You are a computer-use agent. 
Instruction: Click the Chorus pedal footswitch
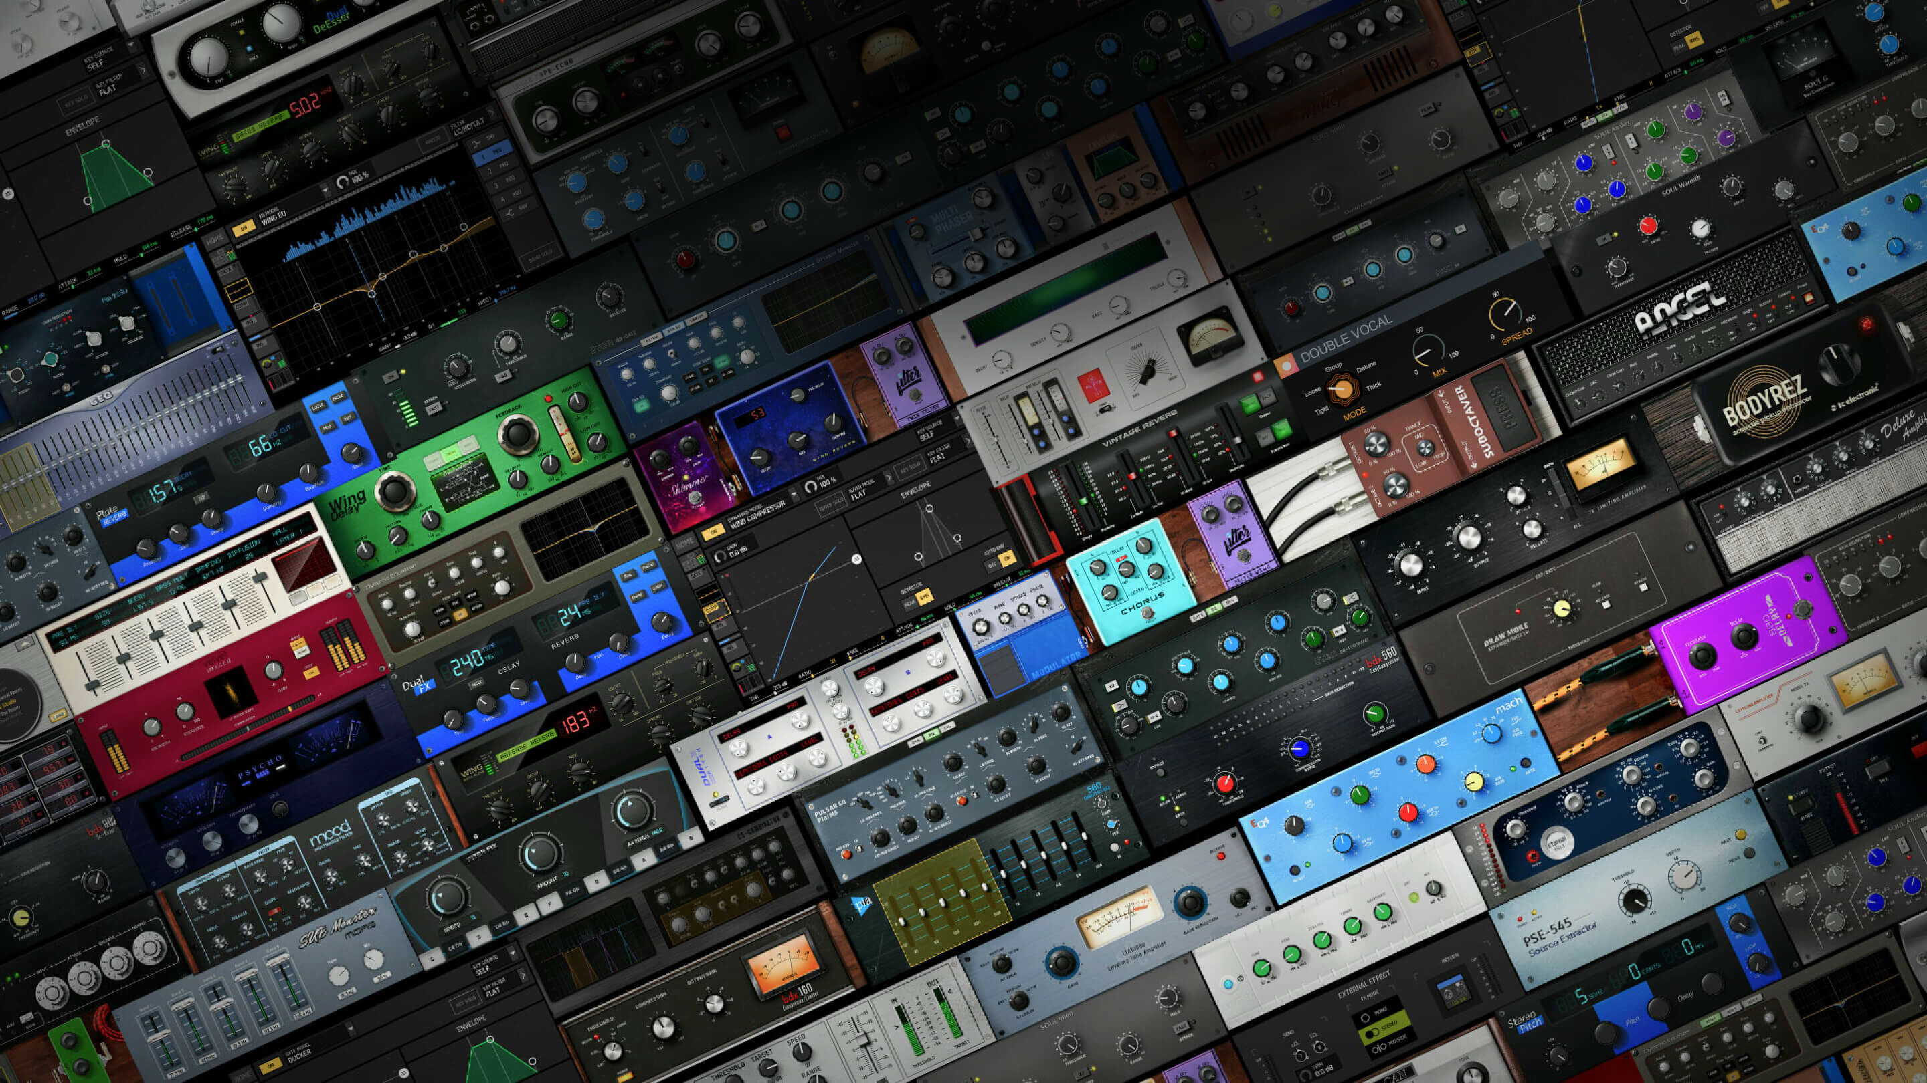1147,613
